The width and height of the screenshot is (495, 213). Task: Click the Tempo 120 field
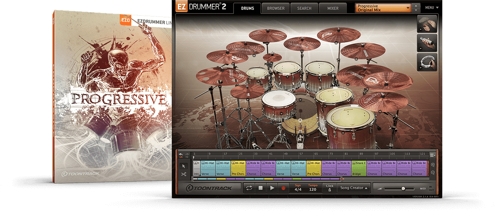[x=313, y=188]
